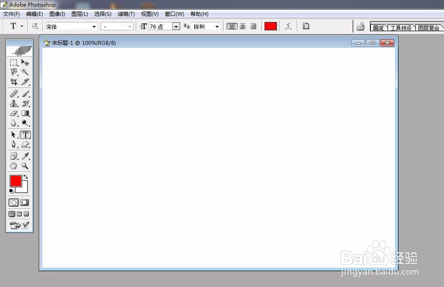The height and width of the screenshot is (287, 444).
Task: Open the text color swatch in options bar
Action: coord(270,26)
